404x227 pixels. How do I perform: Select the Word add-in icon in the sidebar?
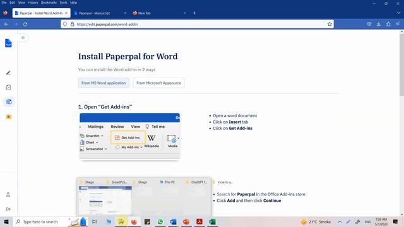(9, 102)
